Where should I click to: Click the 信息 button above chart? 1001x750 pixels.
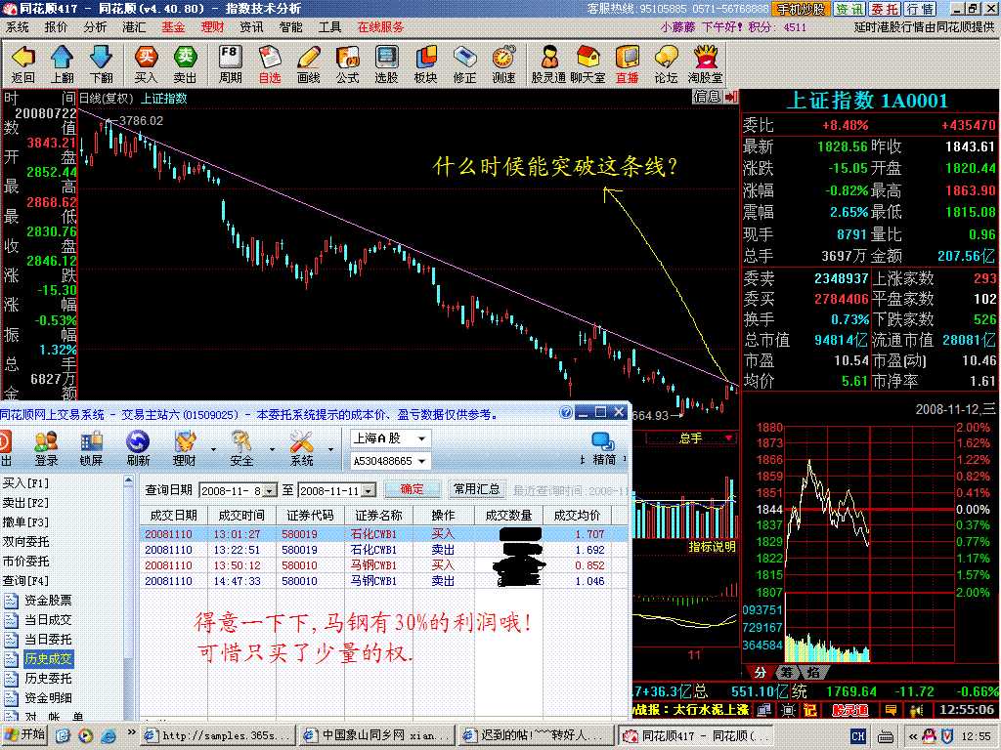click(x=707, y=97)
